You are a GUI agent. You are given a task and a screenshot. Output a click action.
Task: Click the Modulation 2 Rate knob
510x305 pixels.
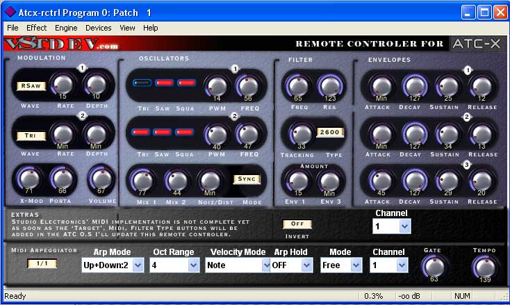pos(63,134)
